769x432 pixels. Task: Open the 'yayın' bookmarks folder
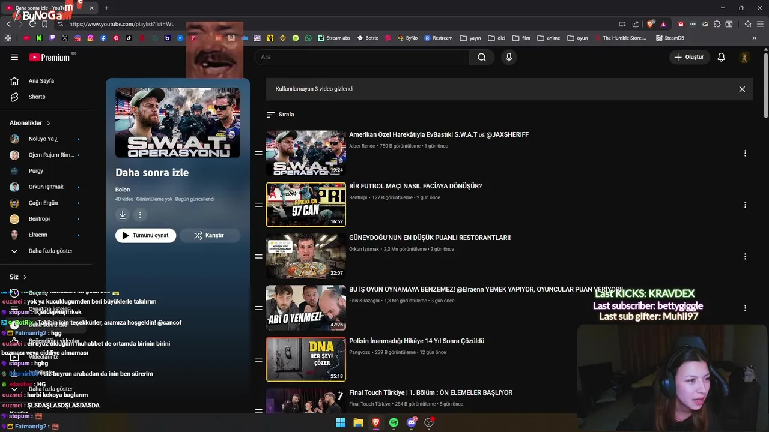470,38
